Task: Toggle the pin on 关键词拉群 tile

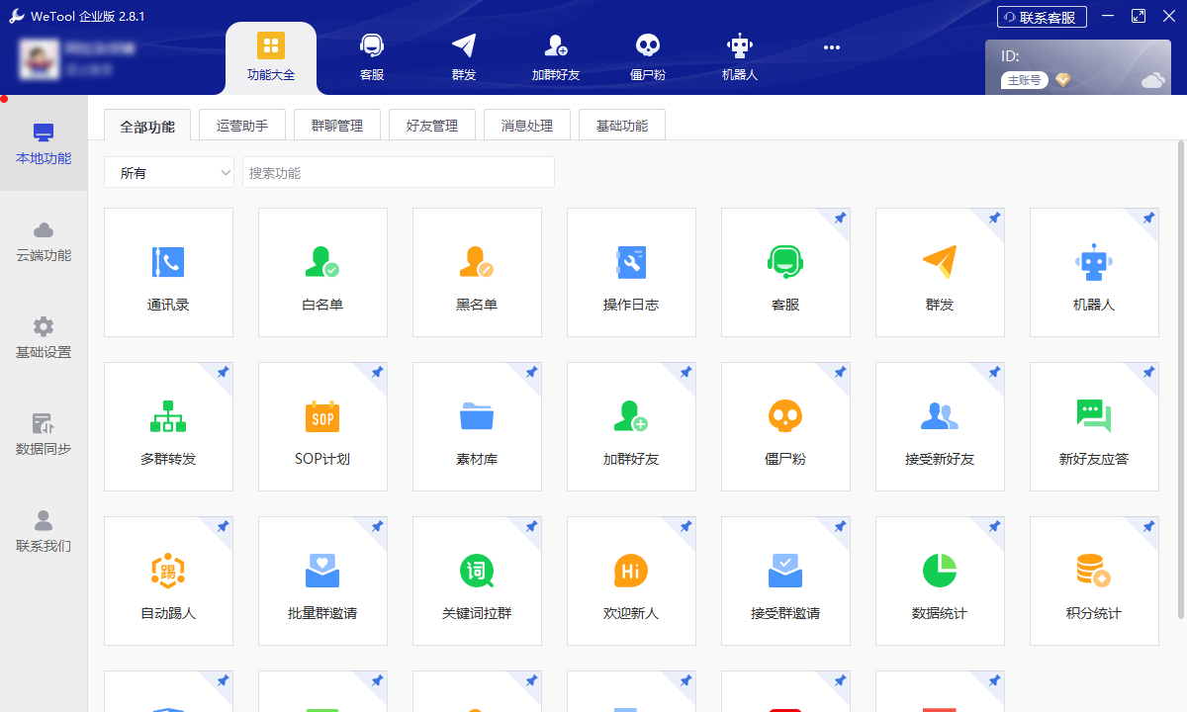Action: click(x=531, y=526)
